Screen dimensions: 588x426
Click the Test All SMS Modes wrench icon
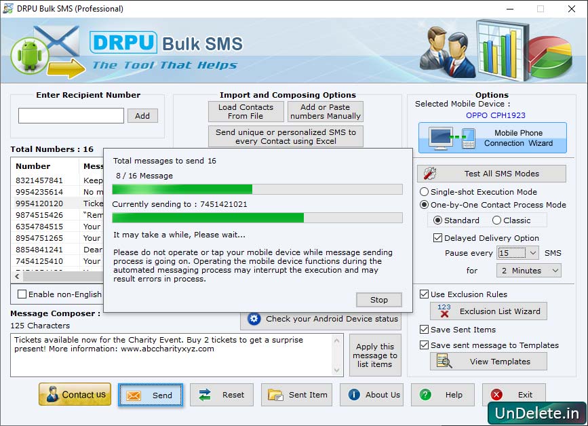430,173
